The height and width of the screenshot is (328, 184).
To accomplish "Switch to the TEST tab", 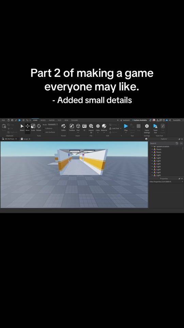I will point(59,120).
